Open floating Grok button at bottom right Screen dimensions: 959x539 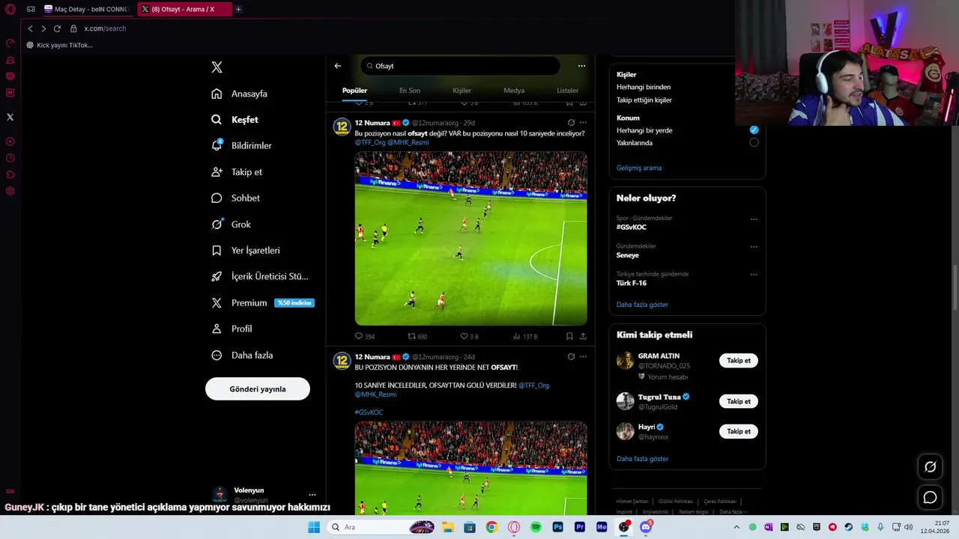pos(930,467)
